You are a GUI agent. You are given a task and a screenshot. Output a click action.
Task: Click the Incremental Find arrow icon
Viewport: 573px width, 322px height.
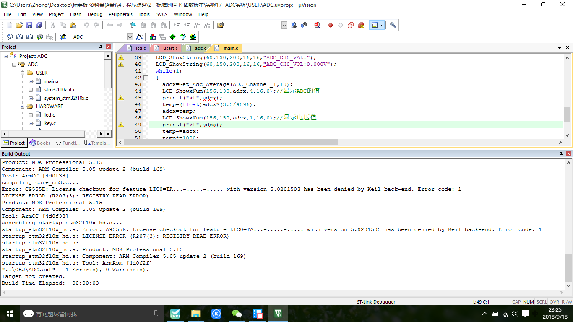click(303, 25)
